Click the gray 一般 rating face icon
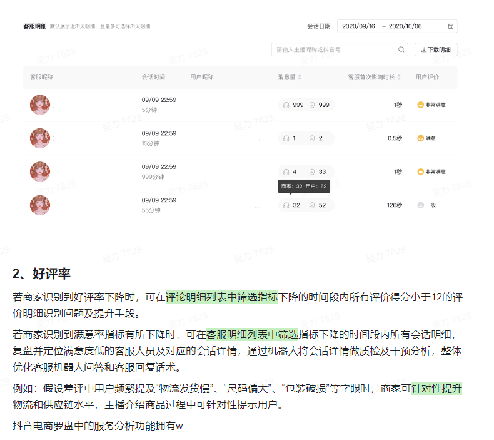The image size is (494, 440). tap(420, 205)
